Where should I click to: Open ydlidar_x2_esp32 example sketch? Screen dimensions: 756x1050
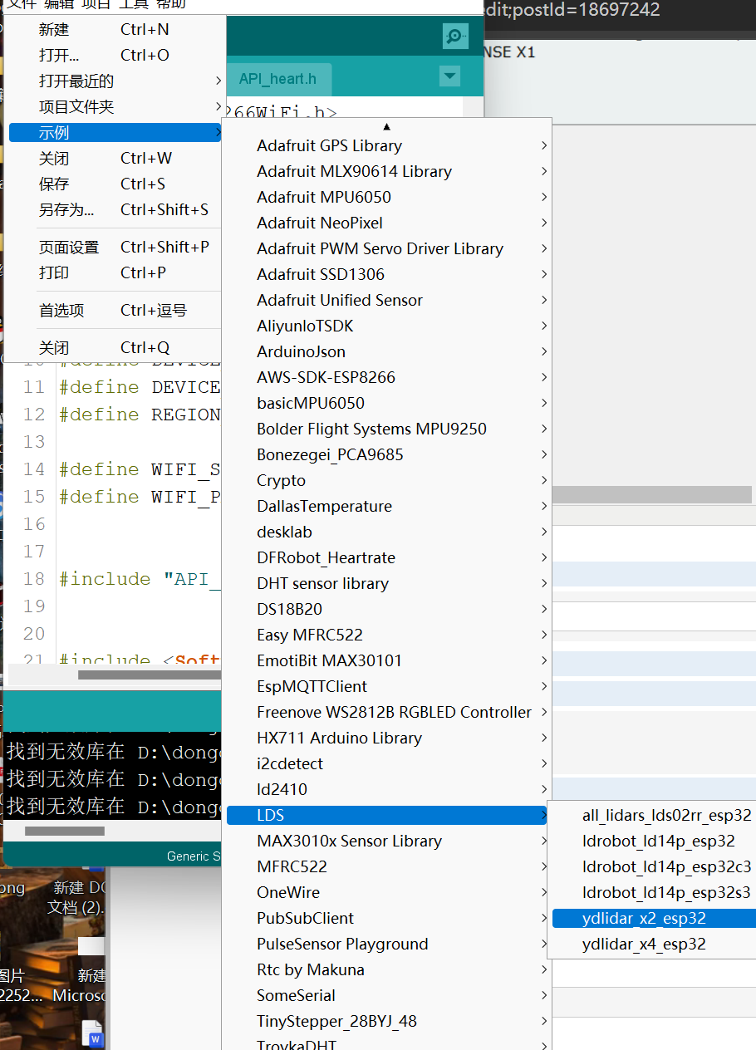(x=654, y=919)
